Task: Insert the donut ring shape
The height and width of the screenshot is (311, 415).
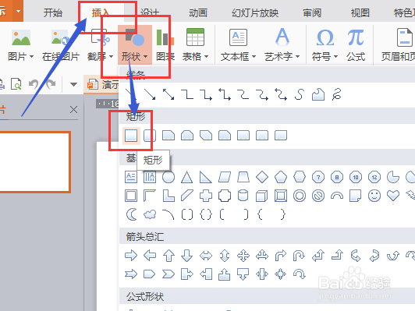Action: click(x=300, y=196)
